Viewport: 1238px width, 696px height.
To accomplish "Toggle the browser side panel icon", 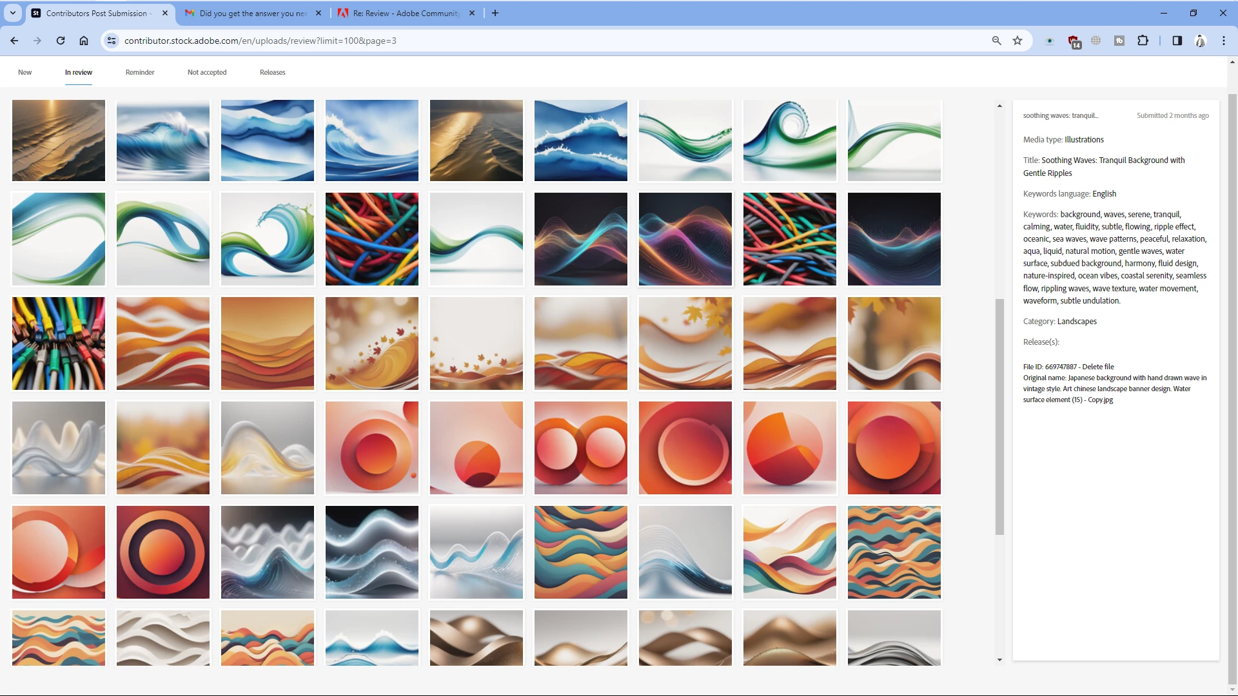I will [x=1177, y=41].
